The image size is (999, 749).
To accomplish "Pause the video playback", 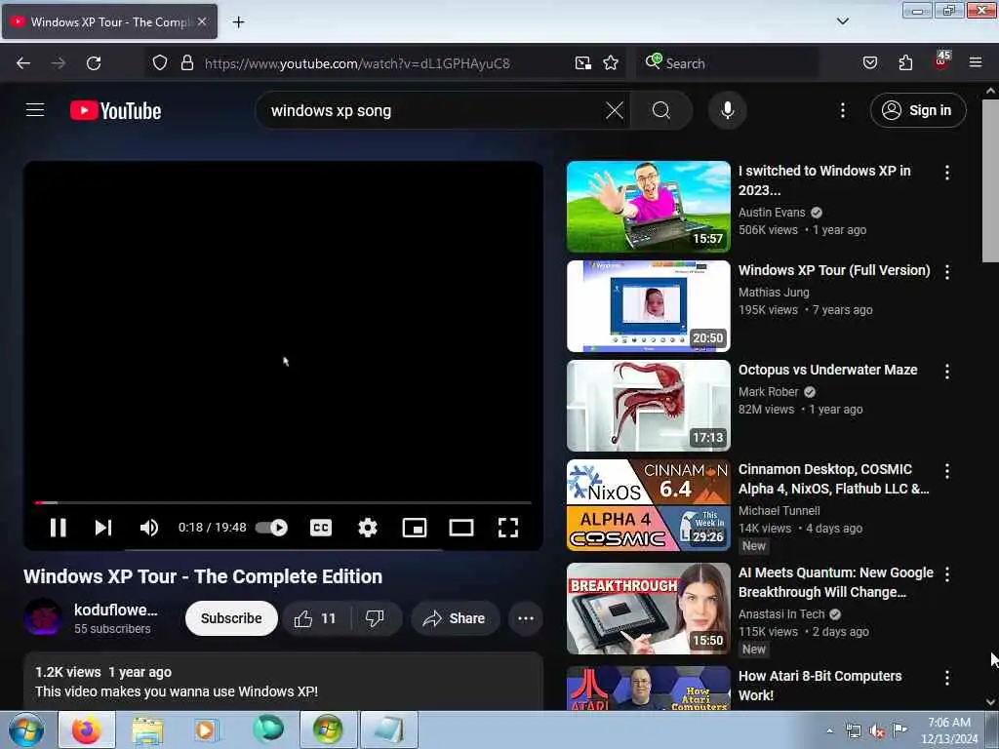I will (x=58, y=528).
